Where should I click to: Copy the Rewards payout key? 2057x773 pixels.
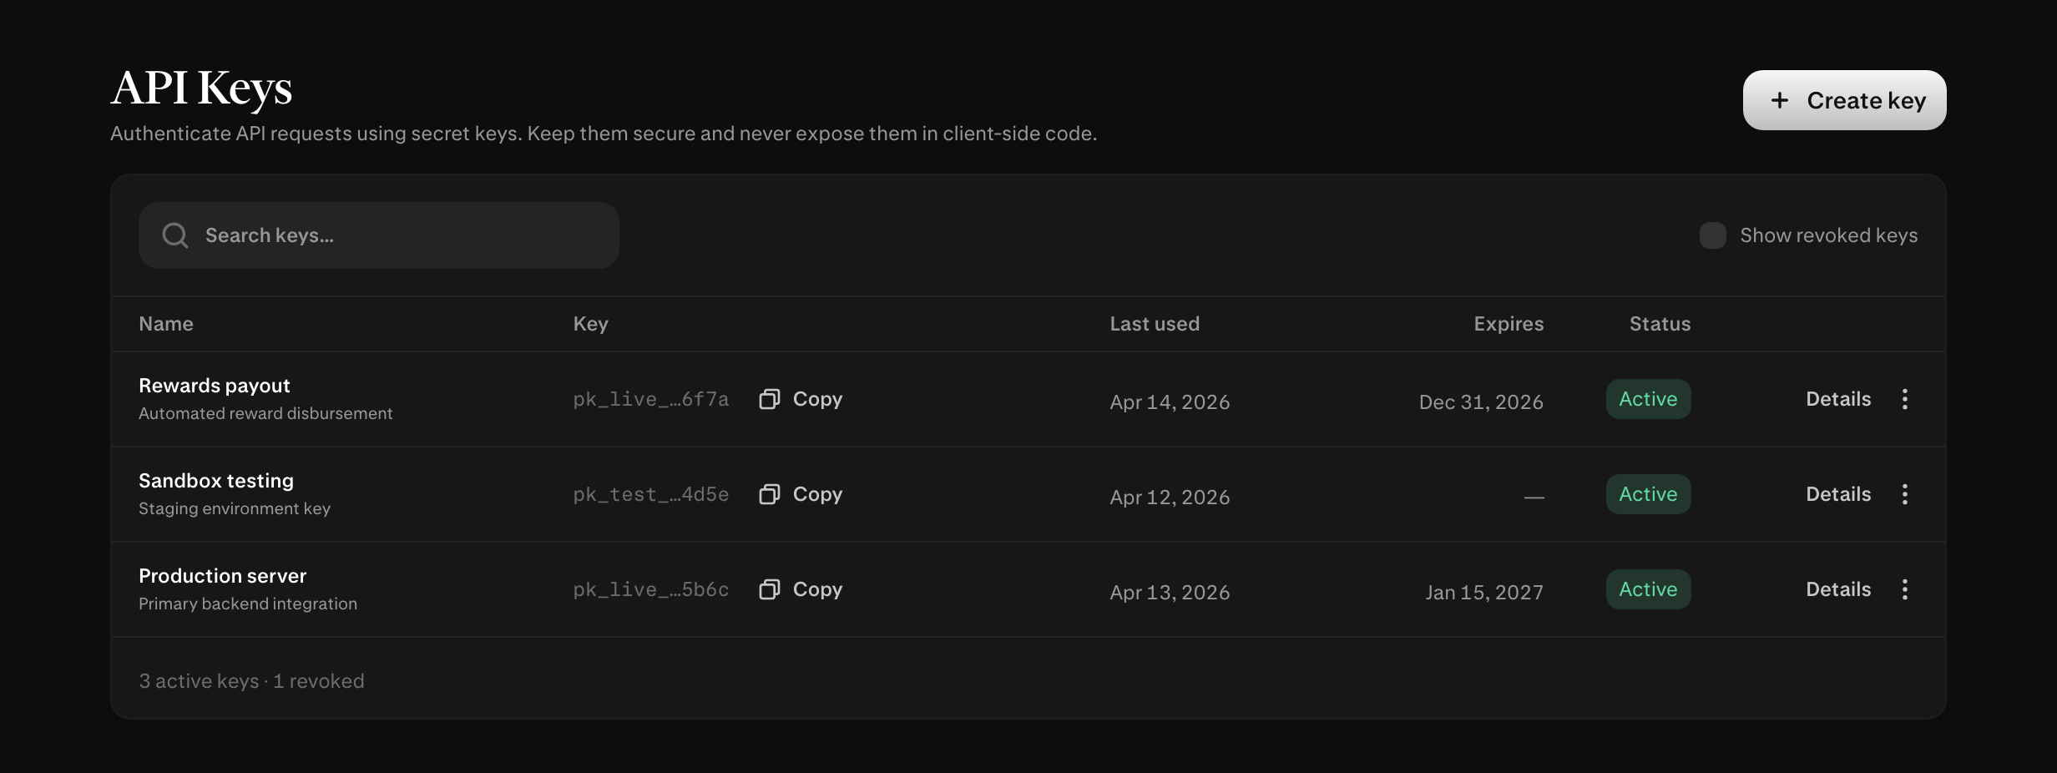(801, 399)
